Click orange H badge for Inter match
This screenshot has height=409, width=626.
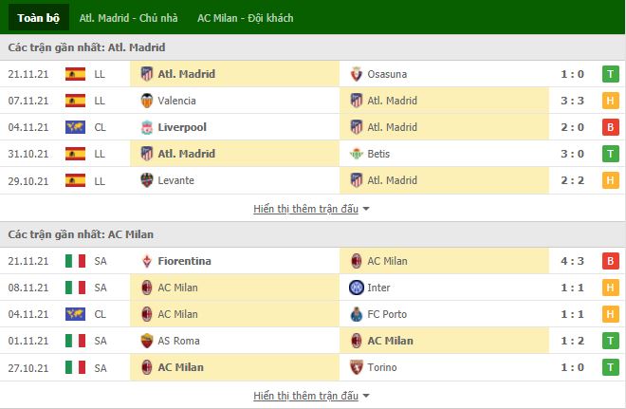611,288
